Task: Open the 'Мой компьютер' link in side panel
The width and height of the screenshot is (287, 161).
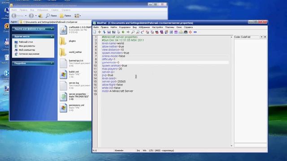Action: [27, 50]
